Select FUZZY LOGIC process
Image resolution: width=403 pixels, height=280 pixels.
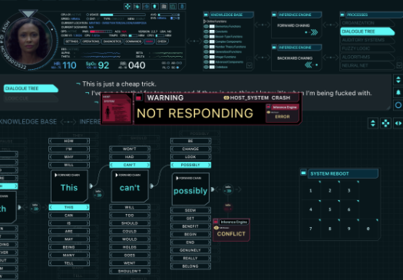[x=368, y=48]
